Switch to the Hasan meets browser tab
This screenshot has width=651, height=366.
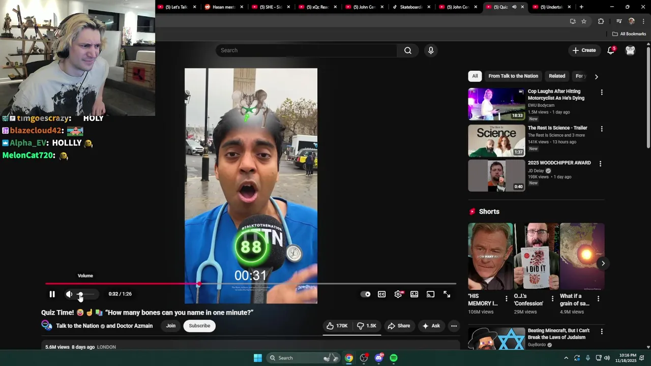224,7
